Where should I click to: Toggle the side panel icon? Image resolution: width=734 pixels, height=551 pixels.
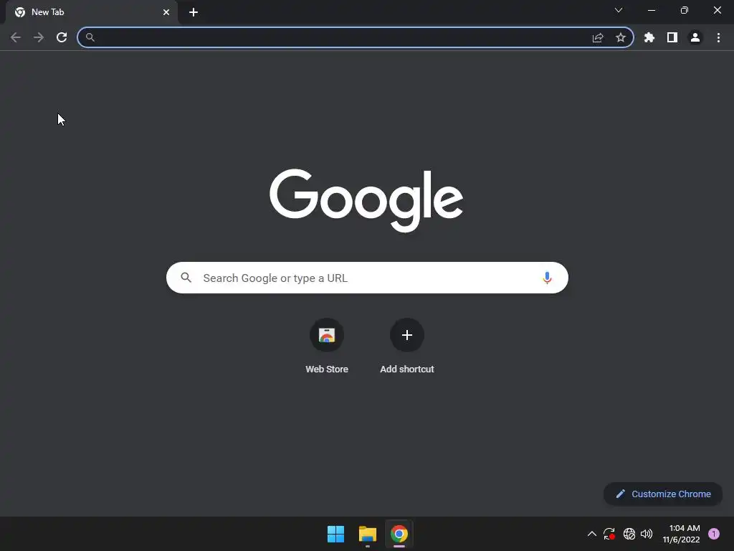click(x=672, y=37)
